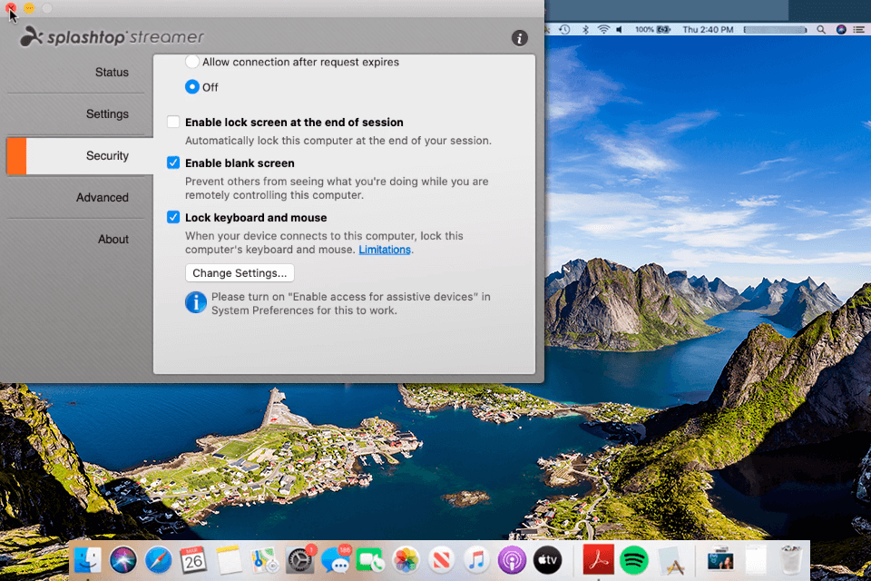Open the About tab

tap(113, 239)
